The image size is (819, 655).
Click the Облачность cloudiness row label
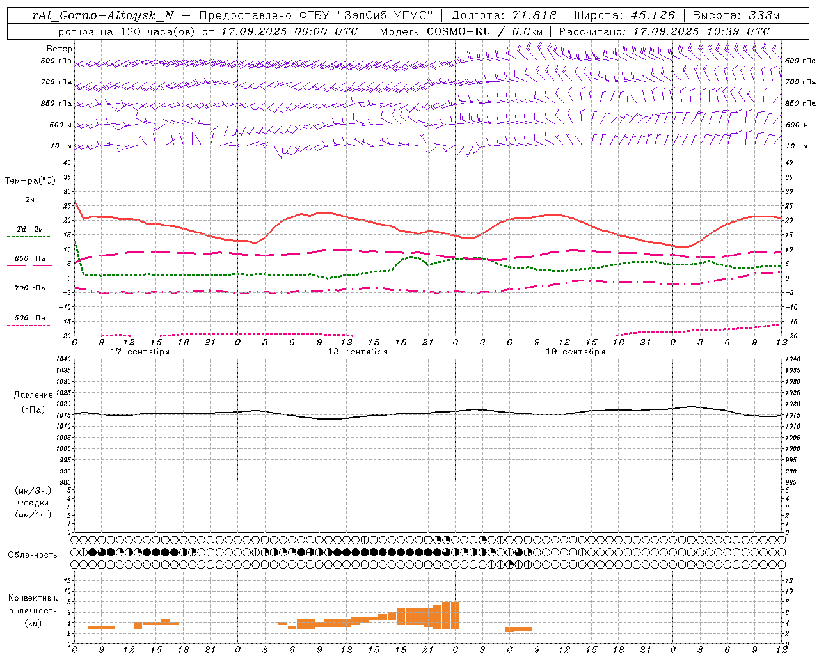tap(33, 555)
